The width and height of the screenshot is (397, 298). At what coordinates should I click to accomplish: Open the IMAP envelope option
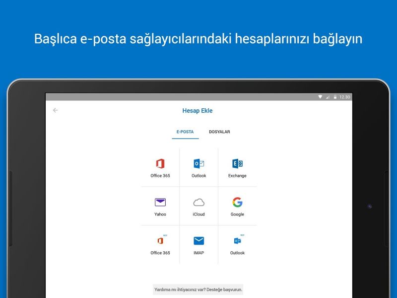(199, 241)
